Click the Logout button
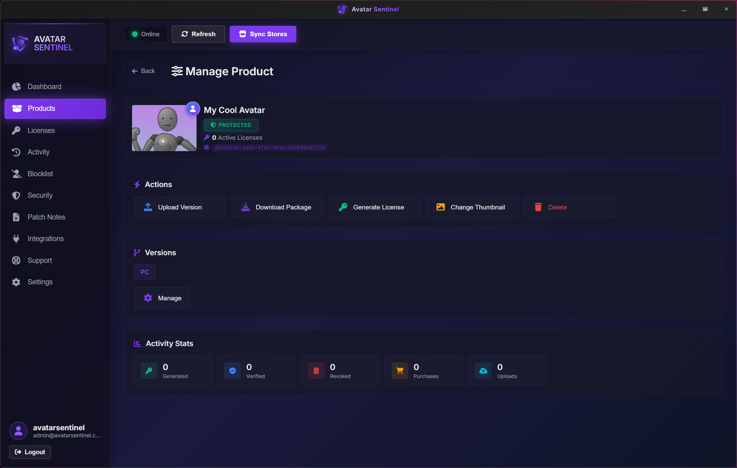 (x=29, y=452)
